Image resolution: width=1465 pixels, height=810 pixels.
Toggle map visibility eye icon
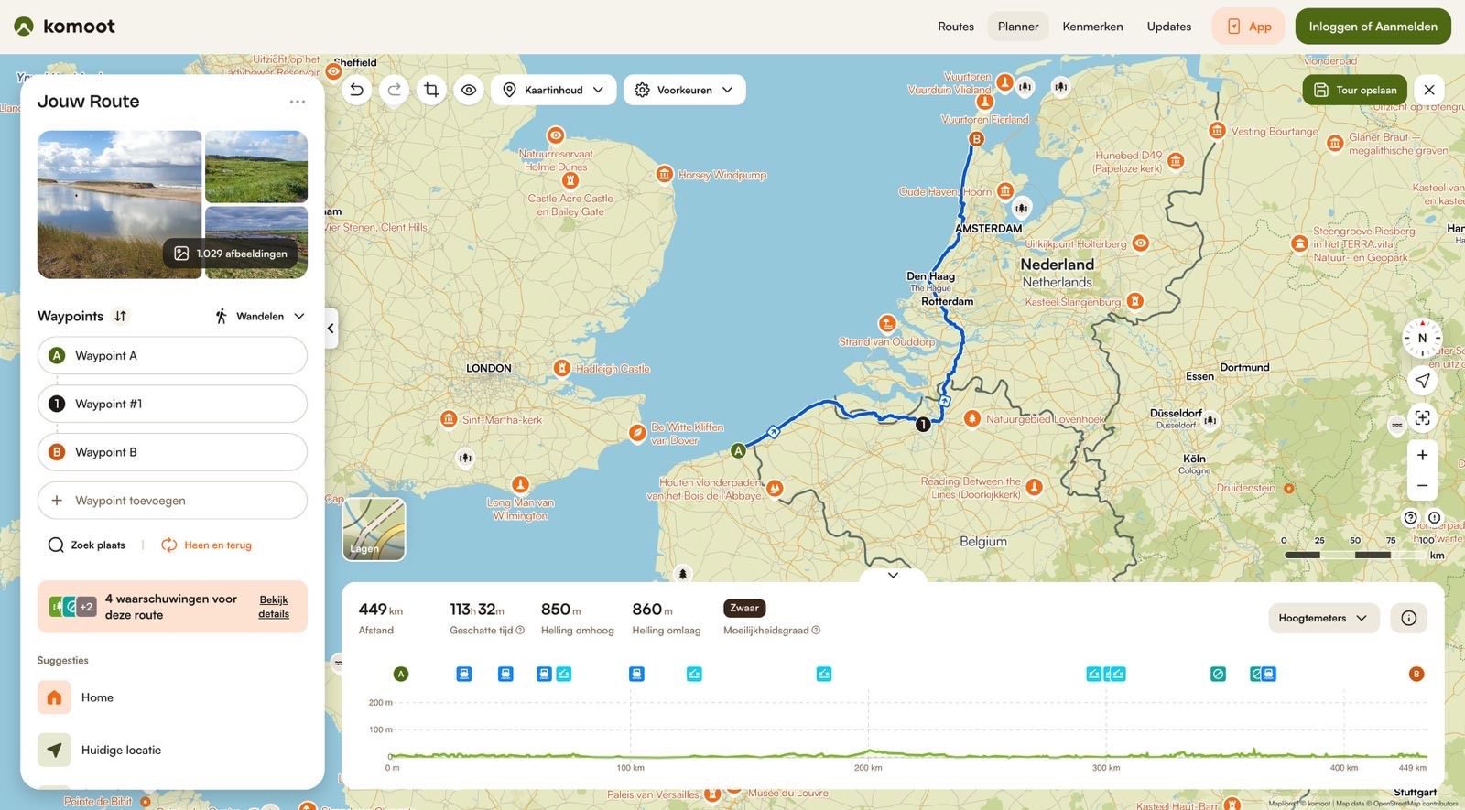pos(469,90)
